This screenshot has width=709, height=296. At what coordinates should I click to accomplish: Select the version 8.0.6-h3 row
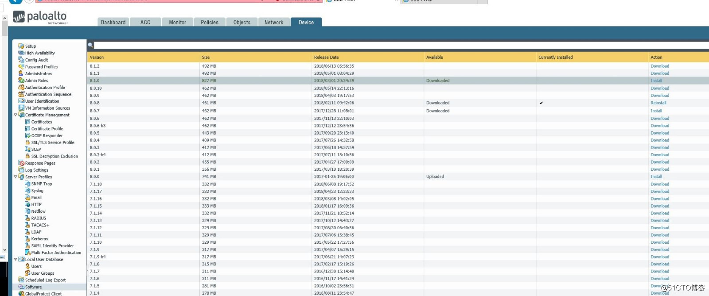(398, 126)
